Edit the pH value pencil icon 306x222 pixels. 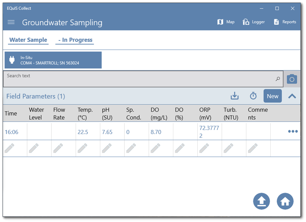(x=107, y=148)
